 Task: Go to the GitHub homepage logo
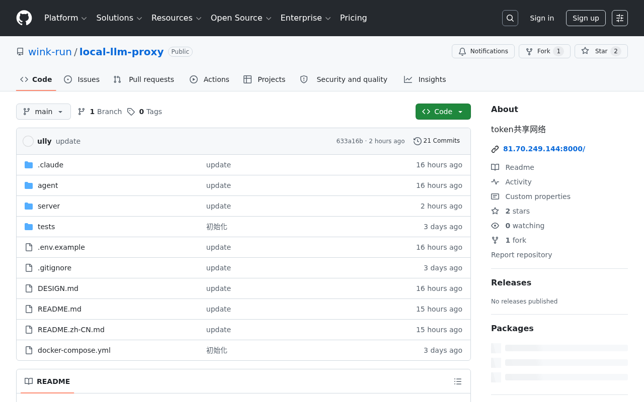coord(24,18)
